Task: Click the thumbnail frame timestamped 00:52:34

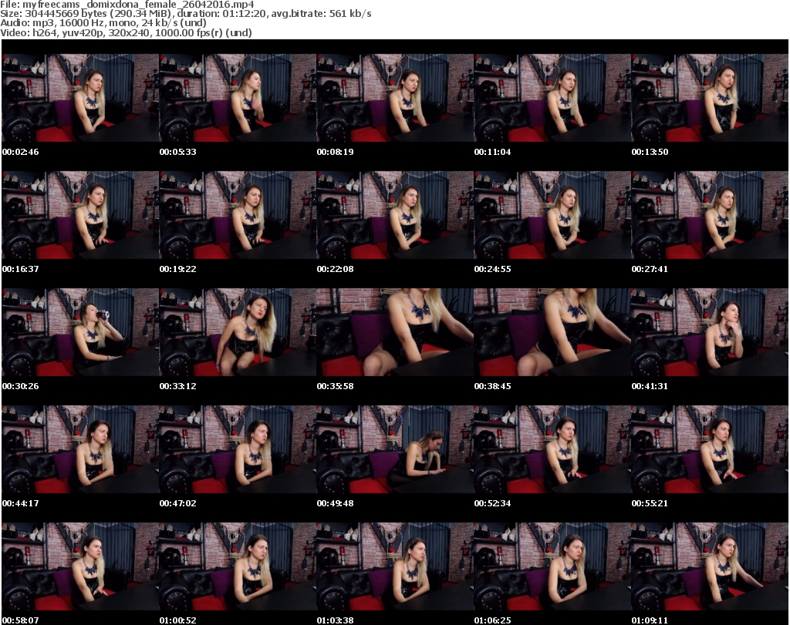Action: coord(552,449)
